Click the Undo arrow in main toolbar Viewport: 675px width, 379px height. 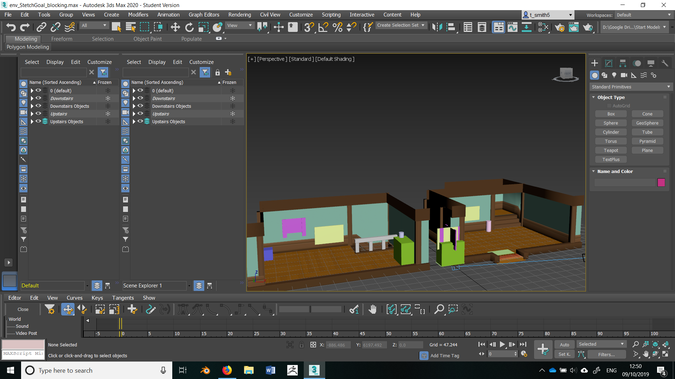pos(11,27)
